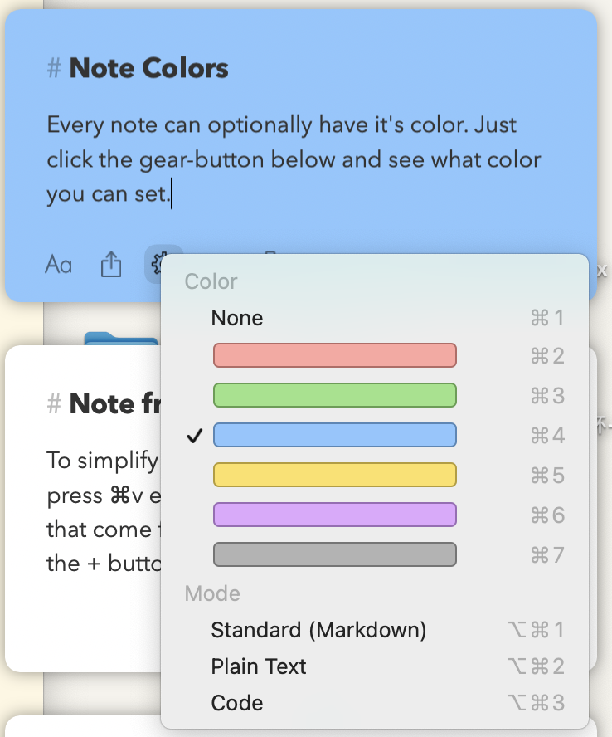
Task: Choose the red color swatch
Action: [334, 355]
